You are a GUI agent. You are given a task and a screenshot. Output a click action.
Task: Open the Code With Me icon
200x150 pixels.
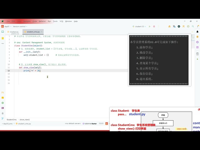pos(169,26)
